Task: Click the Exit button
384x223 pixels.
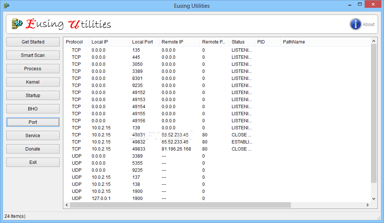Action: (x=33, y=162)
